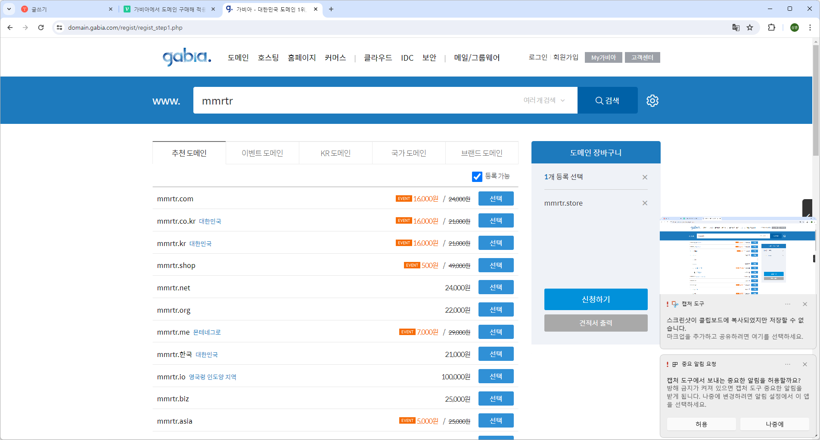Switch to the 브랜드 도메인 tab
Screen dimensions: 820x440
point(482,153)
